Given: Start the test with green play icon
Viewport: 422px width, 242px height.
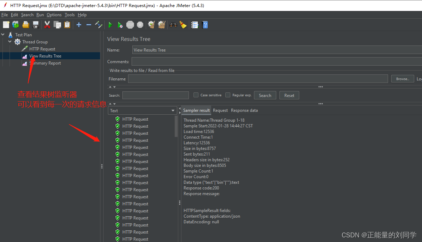Looking at the screenshot, I should coord(110,25).
